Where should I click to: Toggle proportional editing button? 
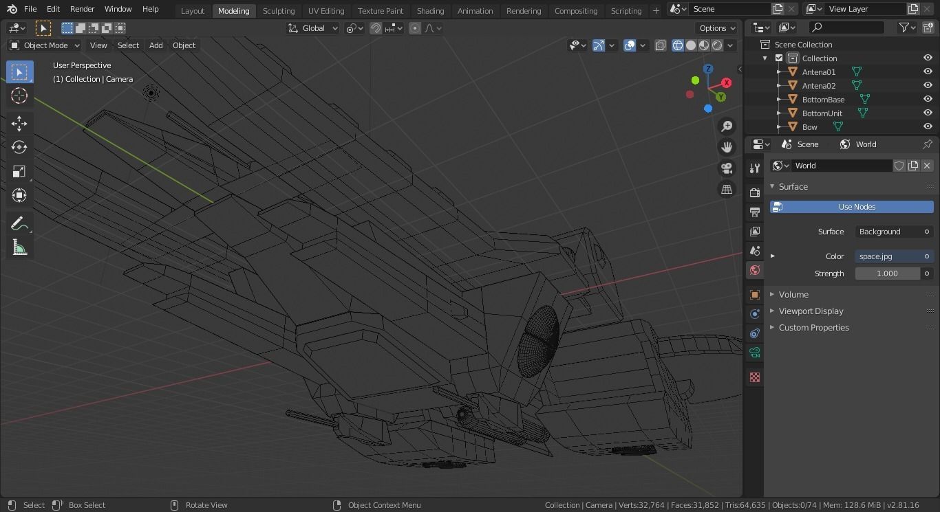414,28
